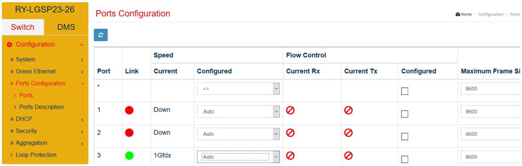Open the wildcard row speed dropdown showing <>
The image size is (522, 166).
[239, 89]
